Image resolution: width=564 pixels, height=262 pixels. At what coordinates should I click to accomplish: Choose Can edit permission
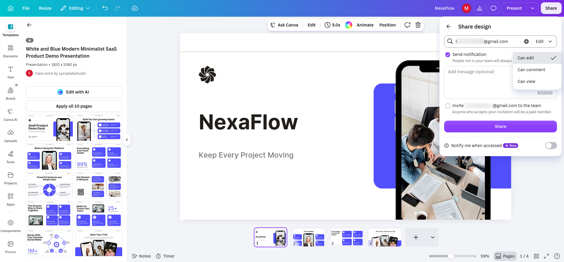pyautogui.click(x=537, y=58)
